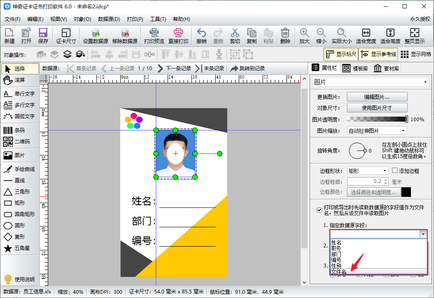Zoom in using the 放大 icon
434x298 pixels.
[x=304, y=36]
